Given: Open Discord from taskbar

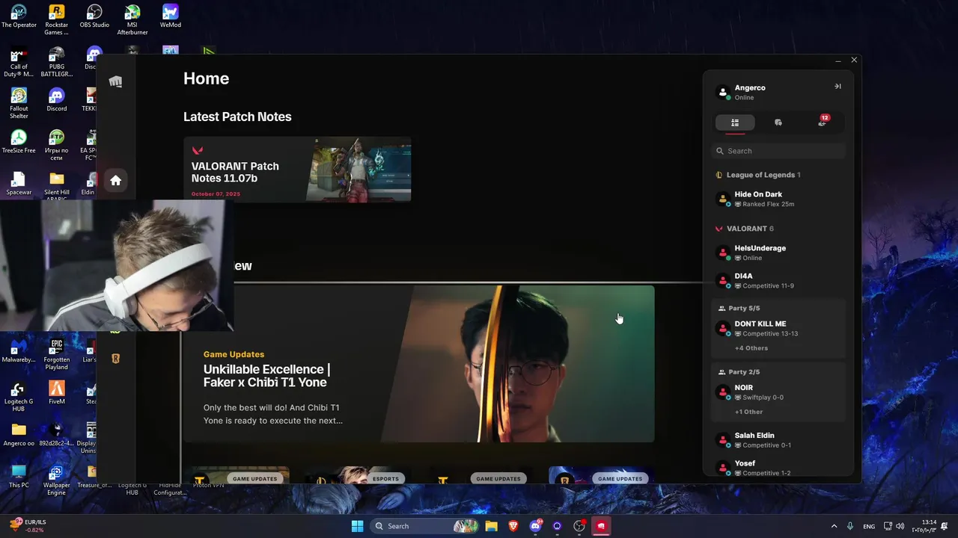Looking at the screenshot, I should point(535,526).
